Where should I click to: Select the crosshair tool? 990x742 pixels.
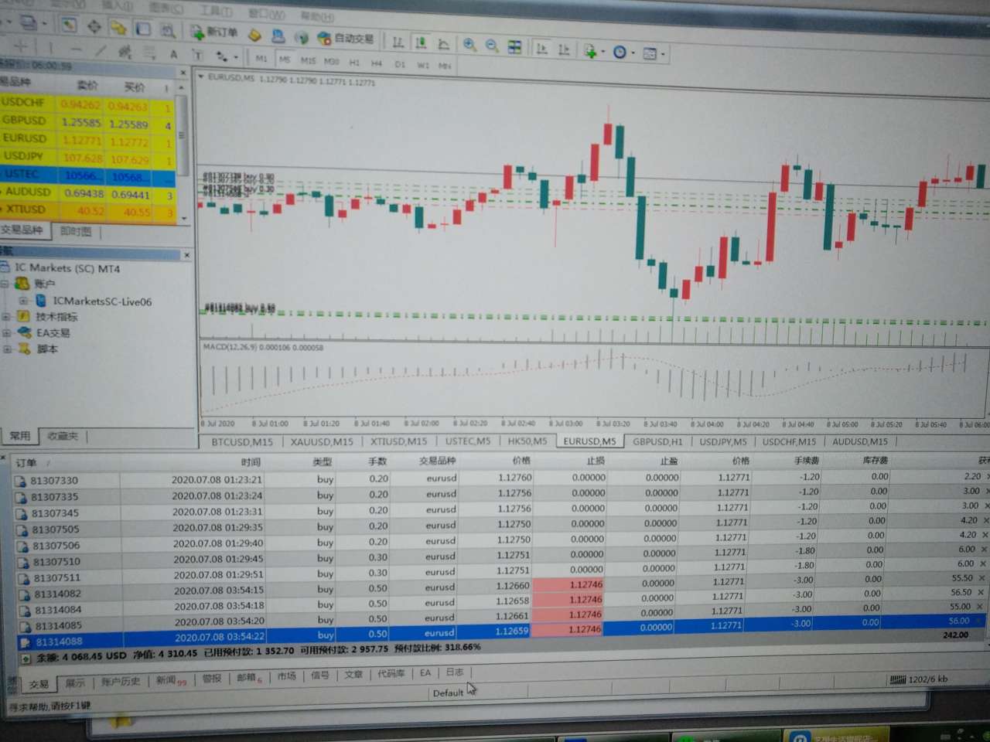(x=21, y=47)
